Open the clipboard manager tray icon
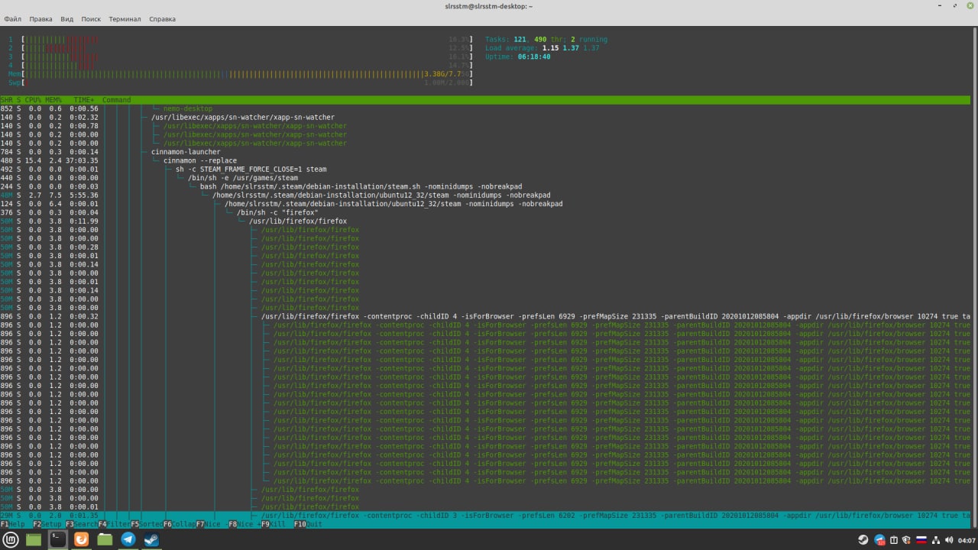Viewport: 978px width, 550px height. tap(893, 540)
